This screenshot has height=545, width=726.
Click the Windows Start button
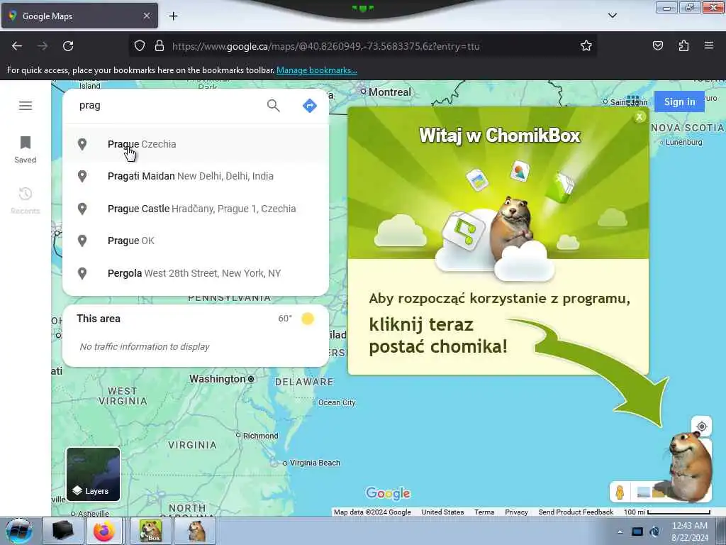[18, 531]
